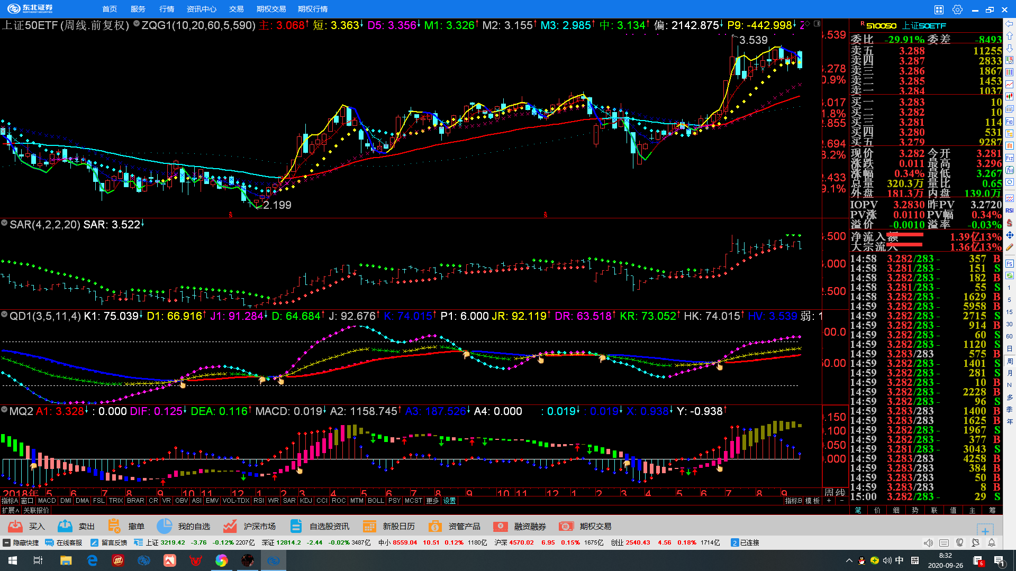The image size is (1016, 571).
Task: Open settings gear in the title bar
Action: 957,10
